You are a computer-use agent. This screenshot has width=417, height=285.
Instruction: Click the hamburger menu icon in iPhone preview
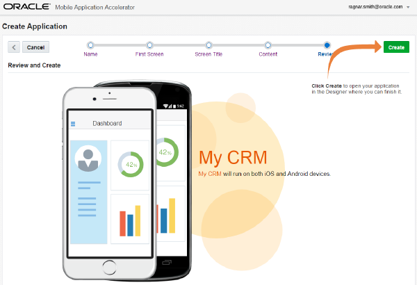[73, 124]
